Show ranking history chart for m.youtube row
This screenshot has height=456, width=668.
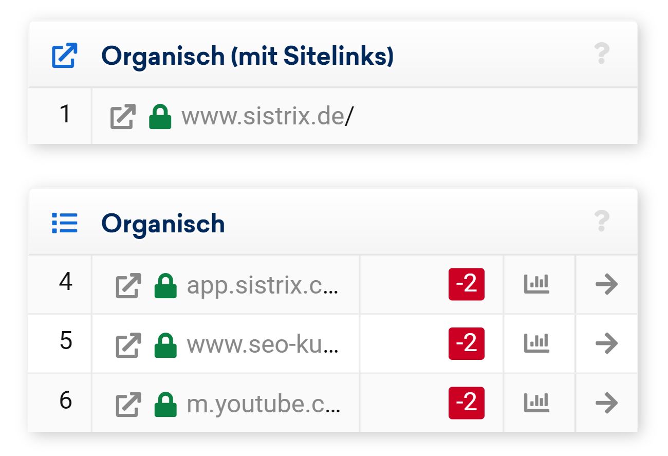coord(536,403)
